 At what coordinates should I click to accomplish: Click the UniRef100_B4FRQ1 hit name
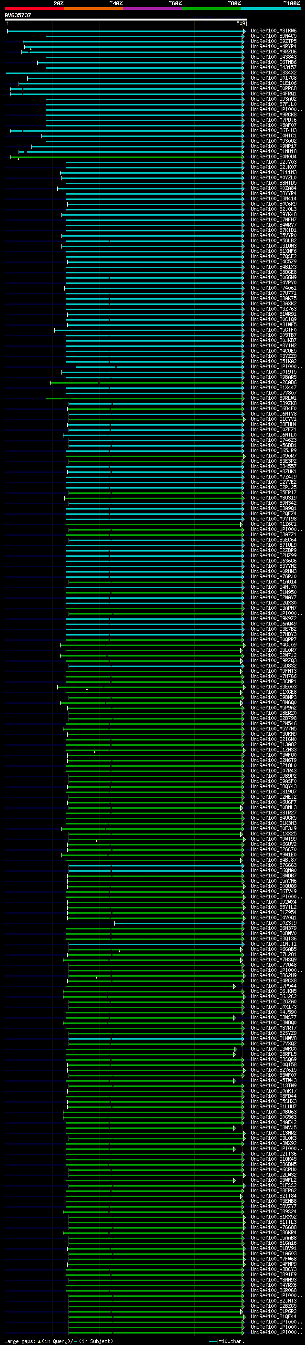(x=274, y=94)
